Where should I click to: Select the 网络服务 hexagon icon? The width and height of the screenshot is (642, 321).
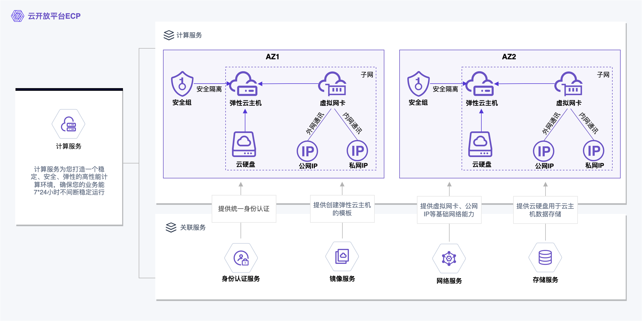449,259
